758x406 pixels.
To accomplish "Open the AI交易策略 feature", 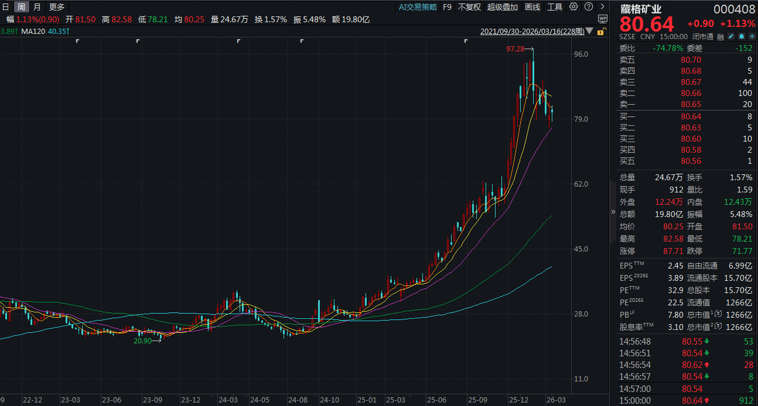I will [418, 7].
